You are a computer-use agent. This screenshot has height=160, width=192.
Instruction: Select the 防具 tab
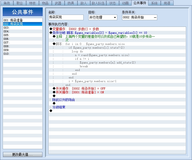pyautogui.click(x=71, y=3)
